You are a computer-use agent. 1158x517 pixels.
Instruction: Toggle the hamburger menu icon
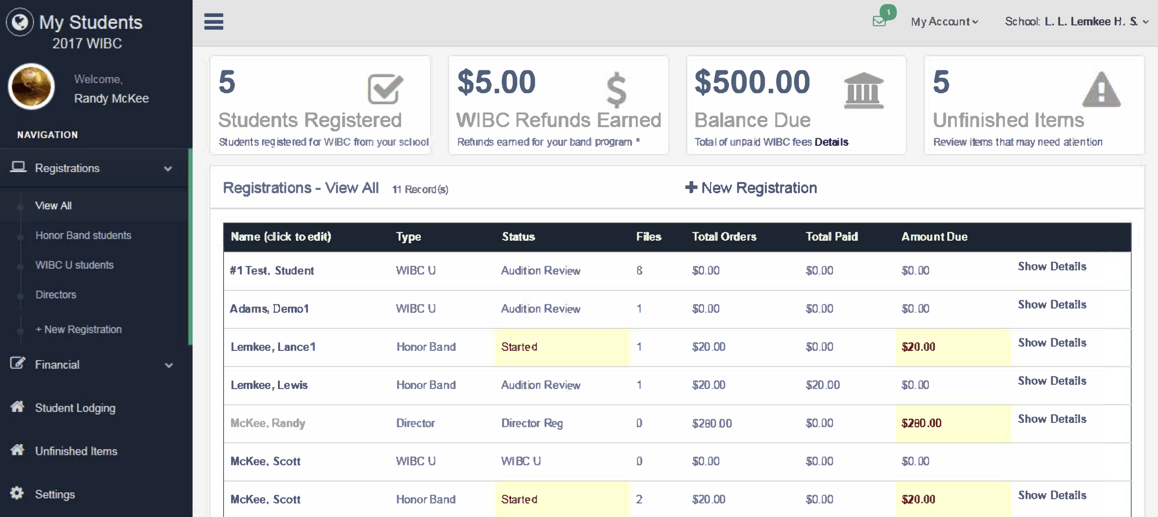click(x=213, y=21)
